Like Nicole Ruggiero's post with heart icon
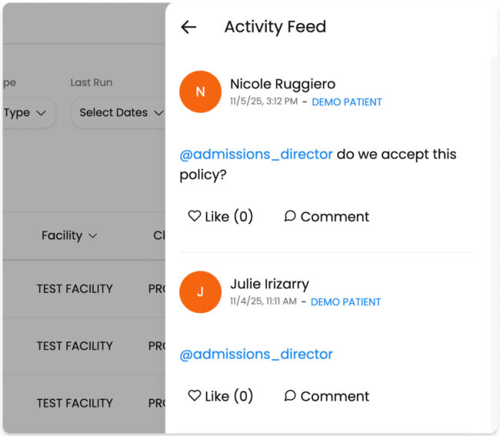This screenshot has width=500, height=436. 195,217
